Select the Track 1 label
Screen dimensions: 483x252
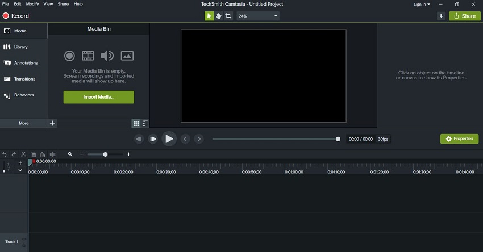tap(12, 242)
